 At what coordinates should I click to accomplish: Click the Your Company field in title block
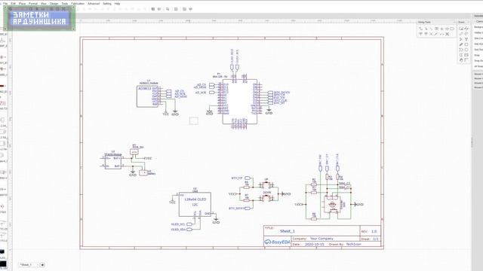[x=321, y=239]
